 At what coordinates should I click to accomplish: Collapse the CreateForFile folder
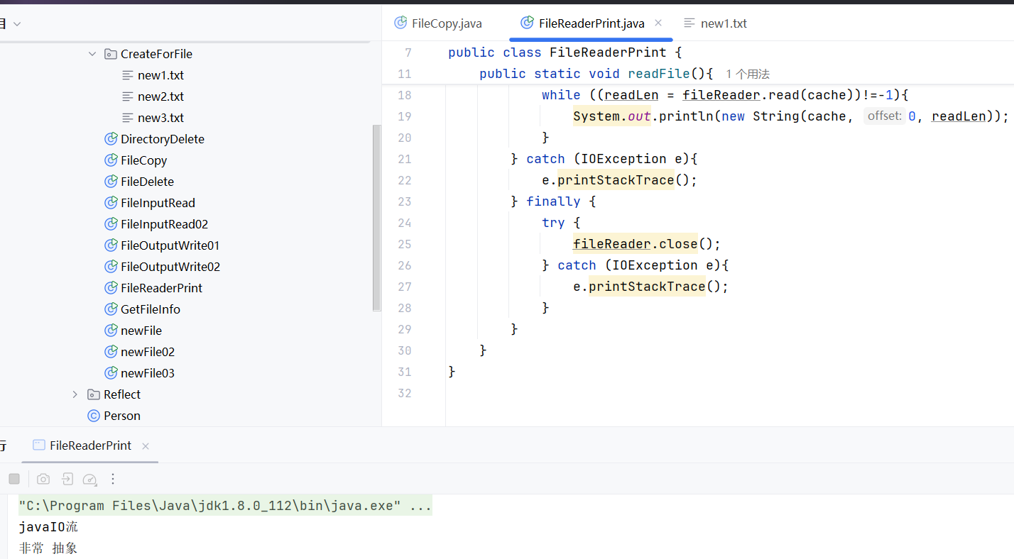click(92, 54)
